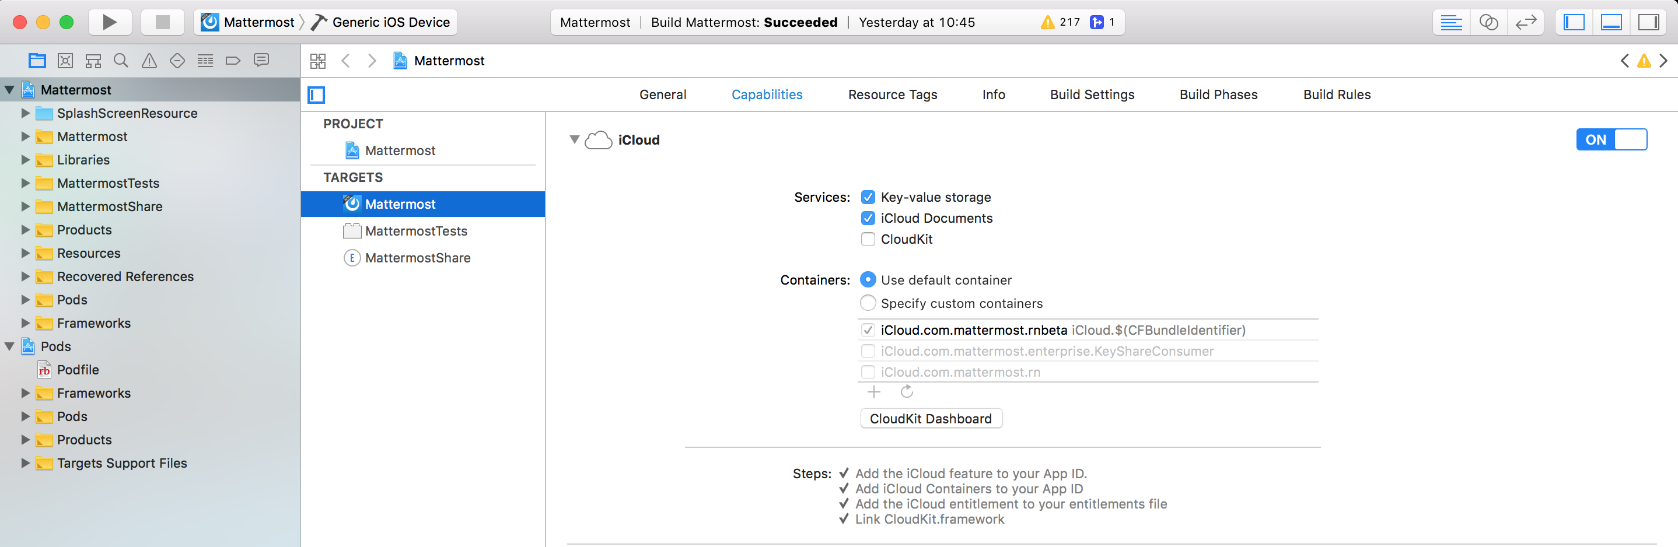Expand the SplashScreenResource folder
The image size is (1678, 547).
point(26,113)
